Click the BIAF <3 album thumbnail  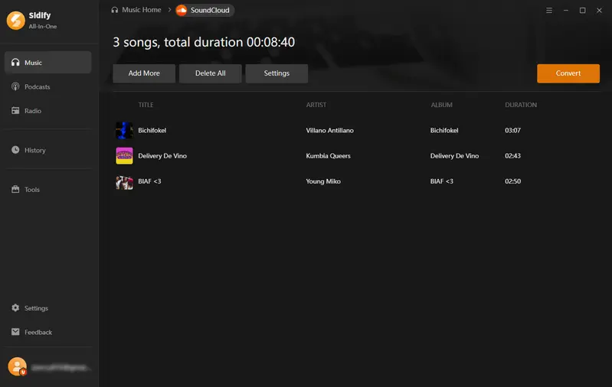click(124, 181)
